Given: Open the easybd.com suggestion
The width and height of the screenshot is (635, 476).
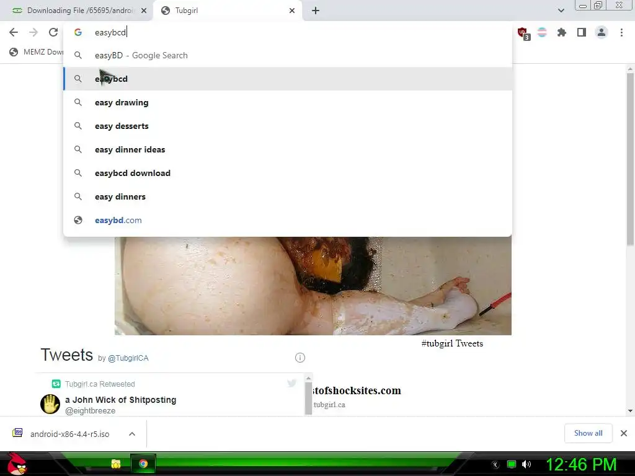Looking at the screenshot, I should 288,220.
